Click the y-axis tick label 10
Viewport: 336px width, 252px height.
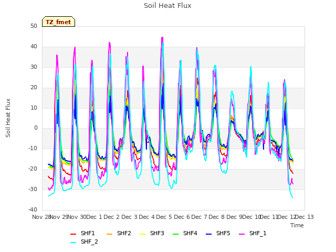coord(34,108)
